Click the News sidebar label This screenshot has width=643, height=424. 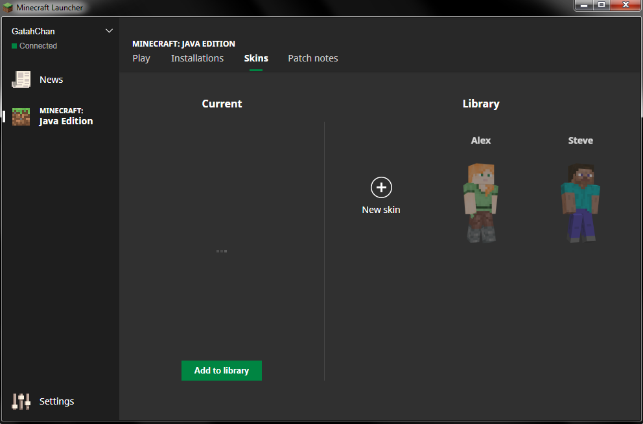(51, 80)
